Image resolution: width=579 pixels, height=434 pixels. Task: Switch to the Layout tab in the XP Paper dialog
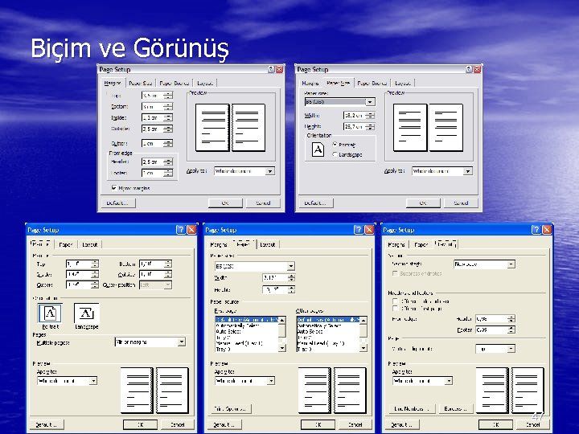click(267, 244)
